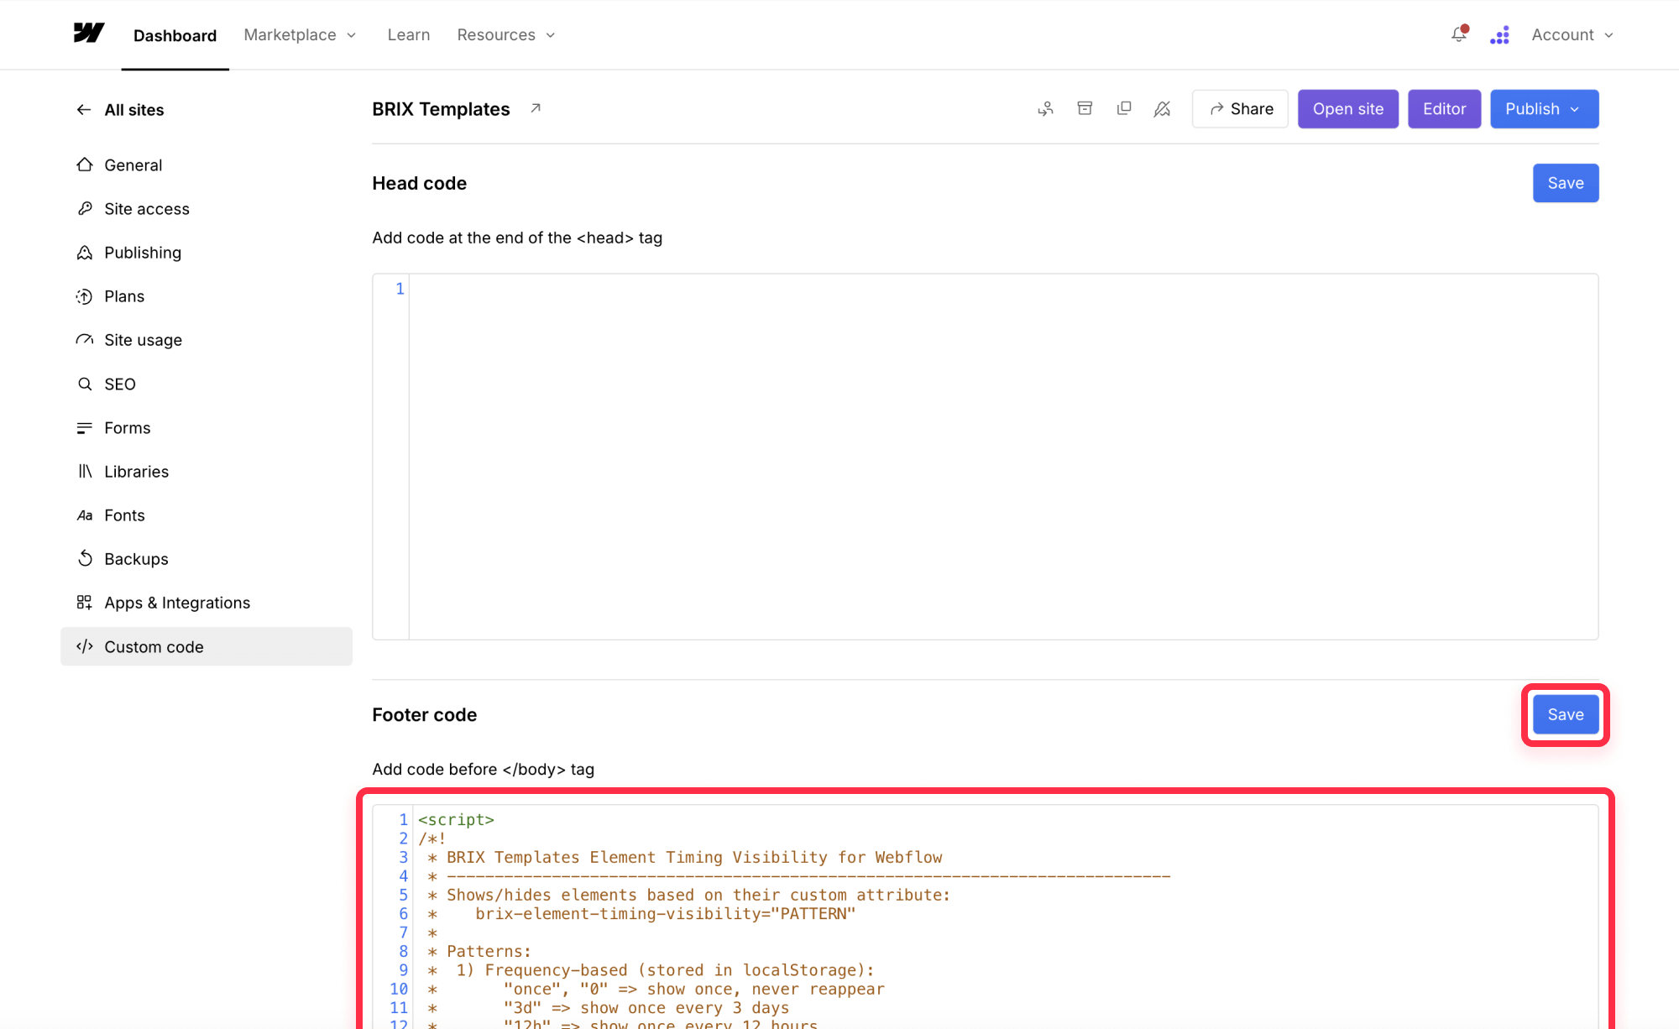
Task: Click the SEO magnifier icon
Action: click(85, 384)
